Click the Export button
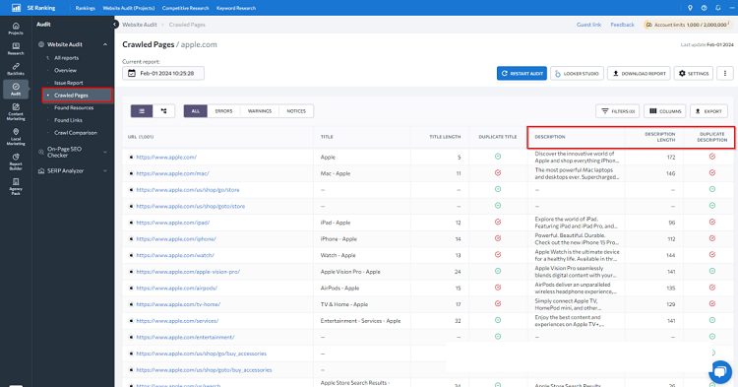Image resolution: width=738 pixels, height=387 pixels. pos(708,111)
